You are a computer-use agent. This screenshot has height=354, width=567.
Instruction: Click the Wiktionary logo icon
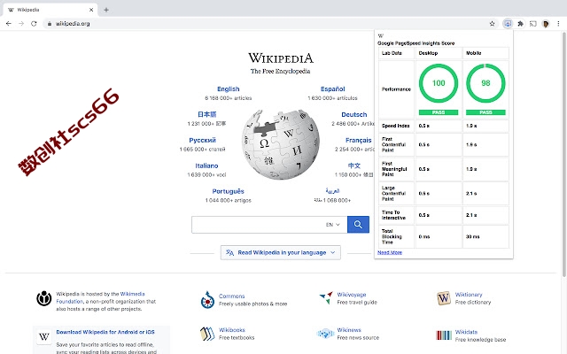pos(444,298)
